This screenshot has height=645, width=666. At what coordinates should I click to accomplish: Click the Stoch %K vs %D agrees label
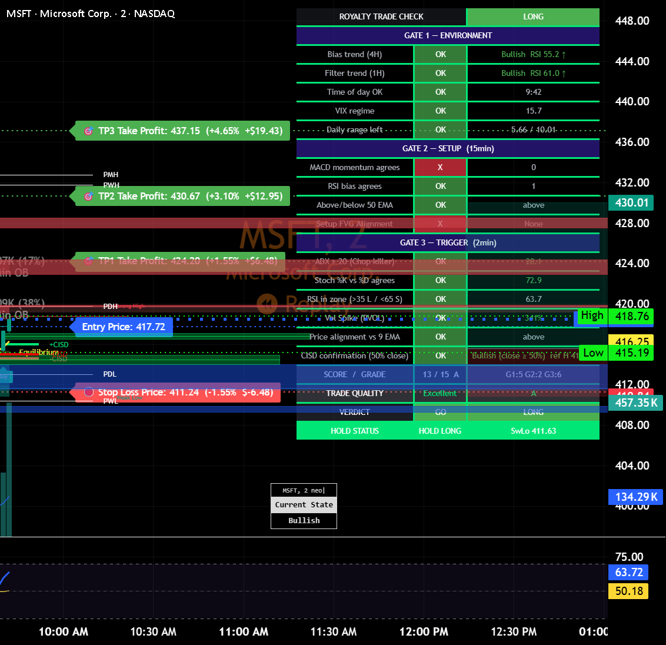(355, 281)
